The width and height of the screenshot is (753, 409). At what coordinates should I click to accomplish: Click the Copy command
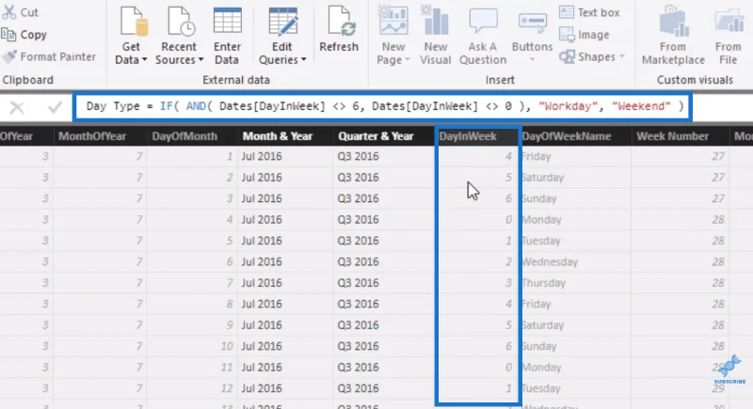pyautogui.click(x=24, y=35)
